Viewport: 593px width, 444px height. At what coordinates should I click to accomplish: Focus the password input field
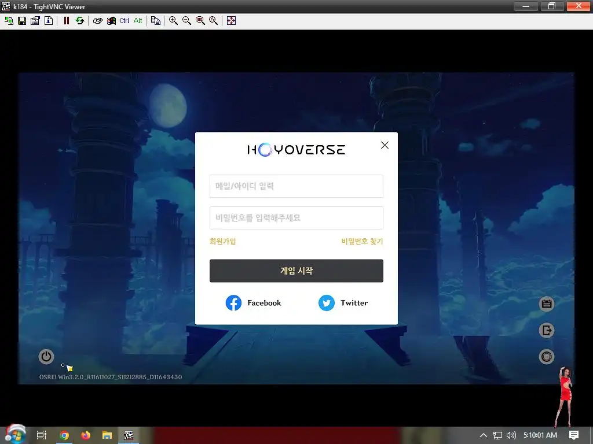296,218
